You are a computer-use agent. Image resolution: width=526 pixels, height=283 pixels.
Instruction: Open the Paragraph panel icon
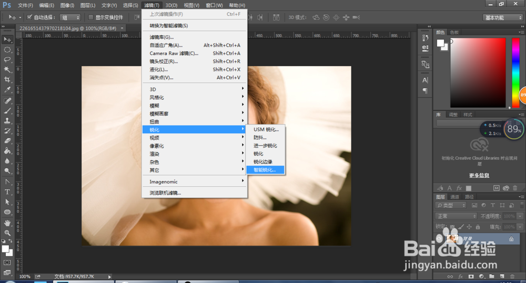425,91
